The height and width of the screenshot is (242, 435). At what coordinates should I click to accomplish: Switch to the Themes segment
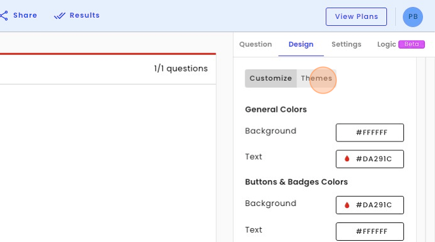[317, 78]
